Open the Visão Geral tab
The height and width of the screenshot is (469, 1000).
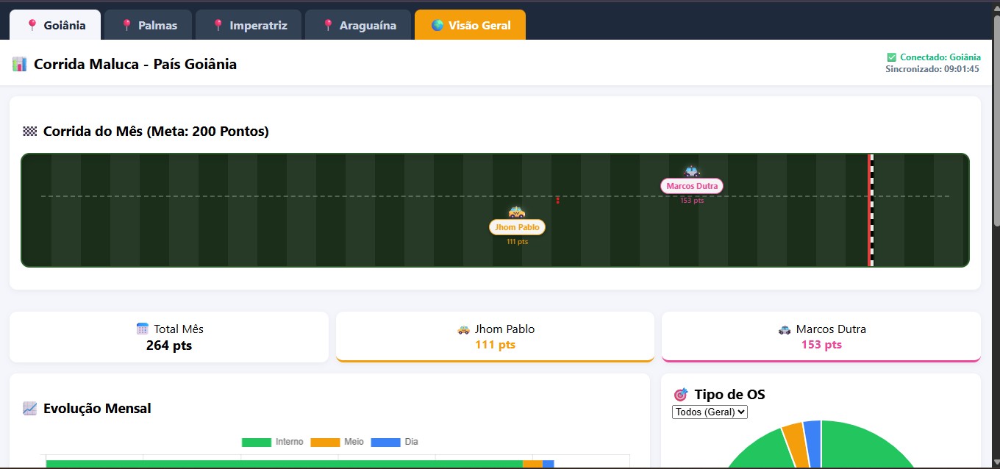coord(470,25)
